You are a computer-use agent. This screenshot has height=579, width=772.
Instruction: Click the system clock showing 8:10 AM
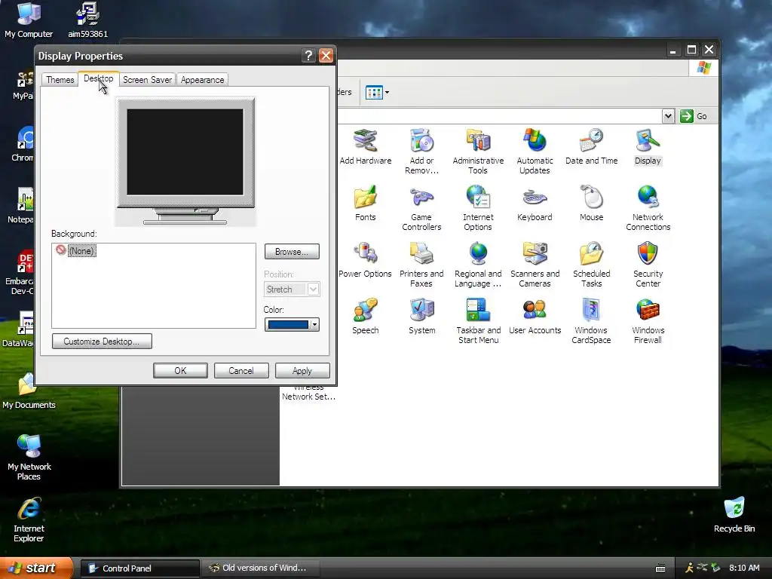(x=744, y=568)
